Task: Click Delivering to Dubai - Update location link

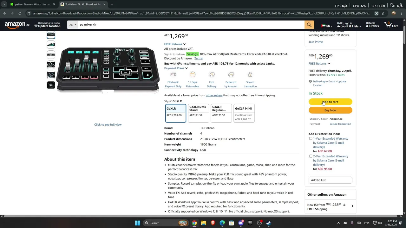Action: click(329, 83)
